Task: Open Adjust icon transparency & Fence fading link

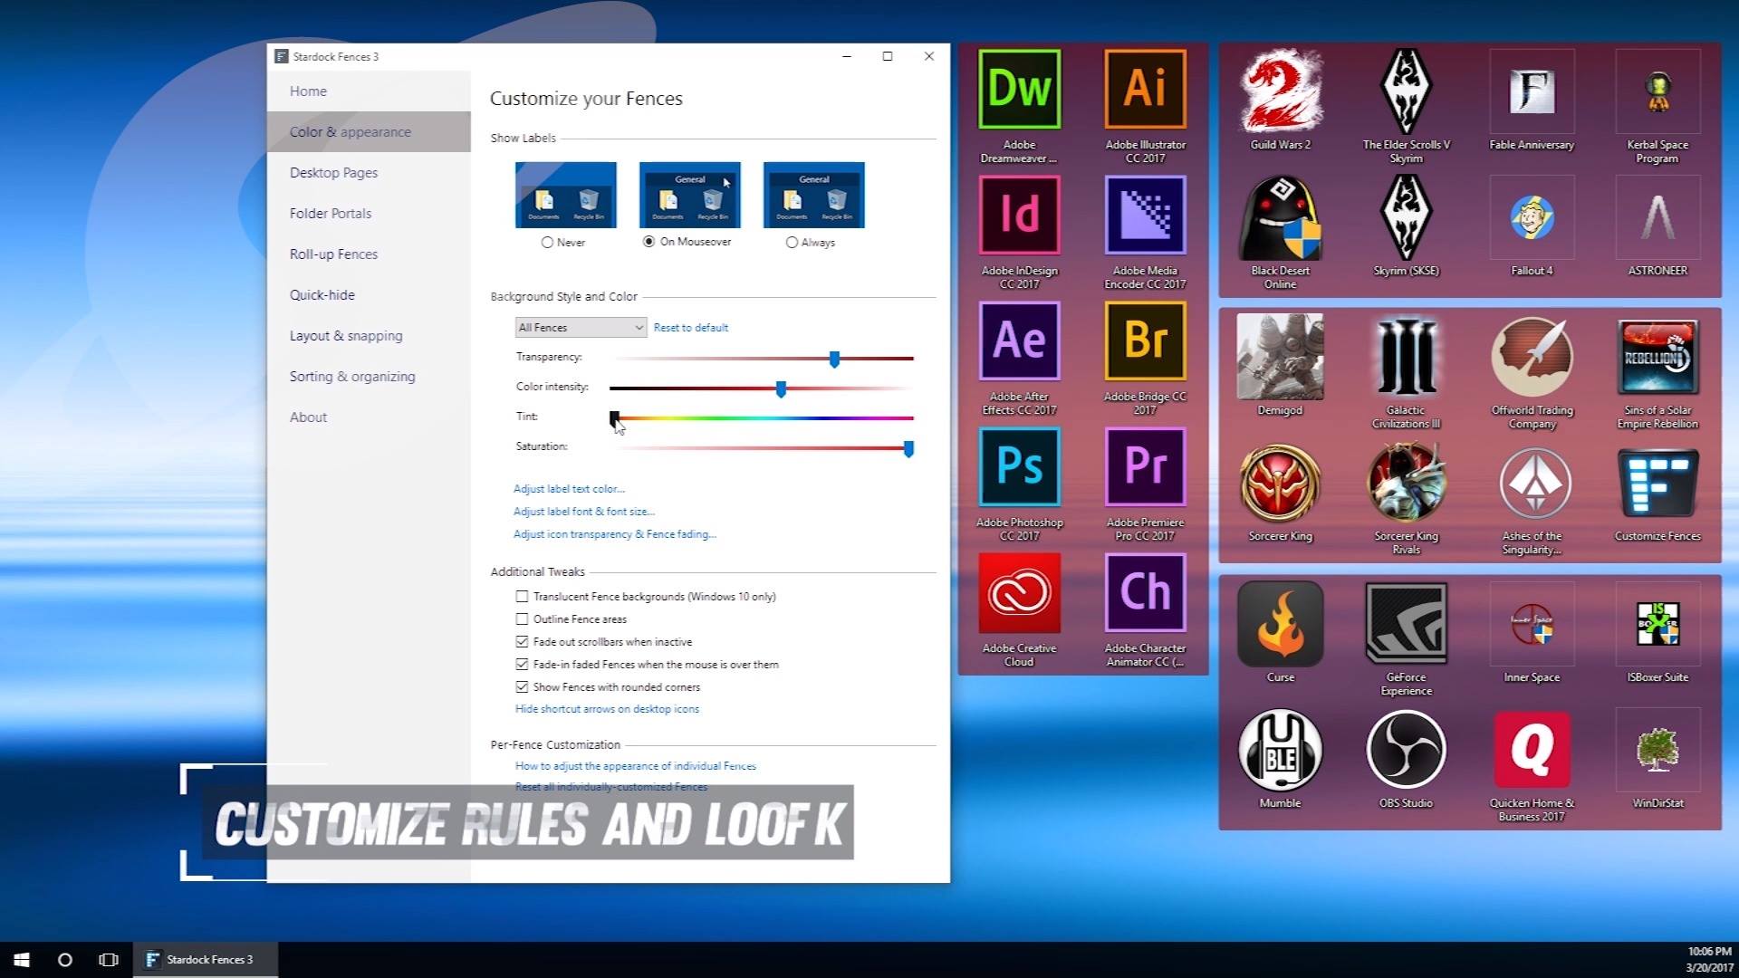Action: click(x=615, y=534)
